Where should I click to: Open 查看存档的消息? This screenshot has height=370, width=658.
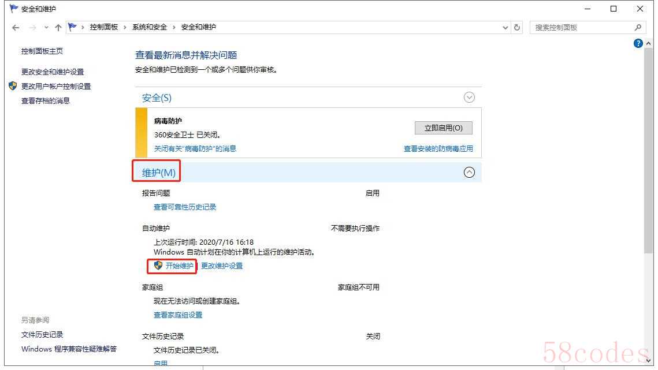coord(45,100)
